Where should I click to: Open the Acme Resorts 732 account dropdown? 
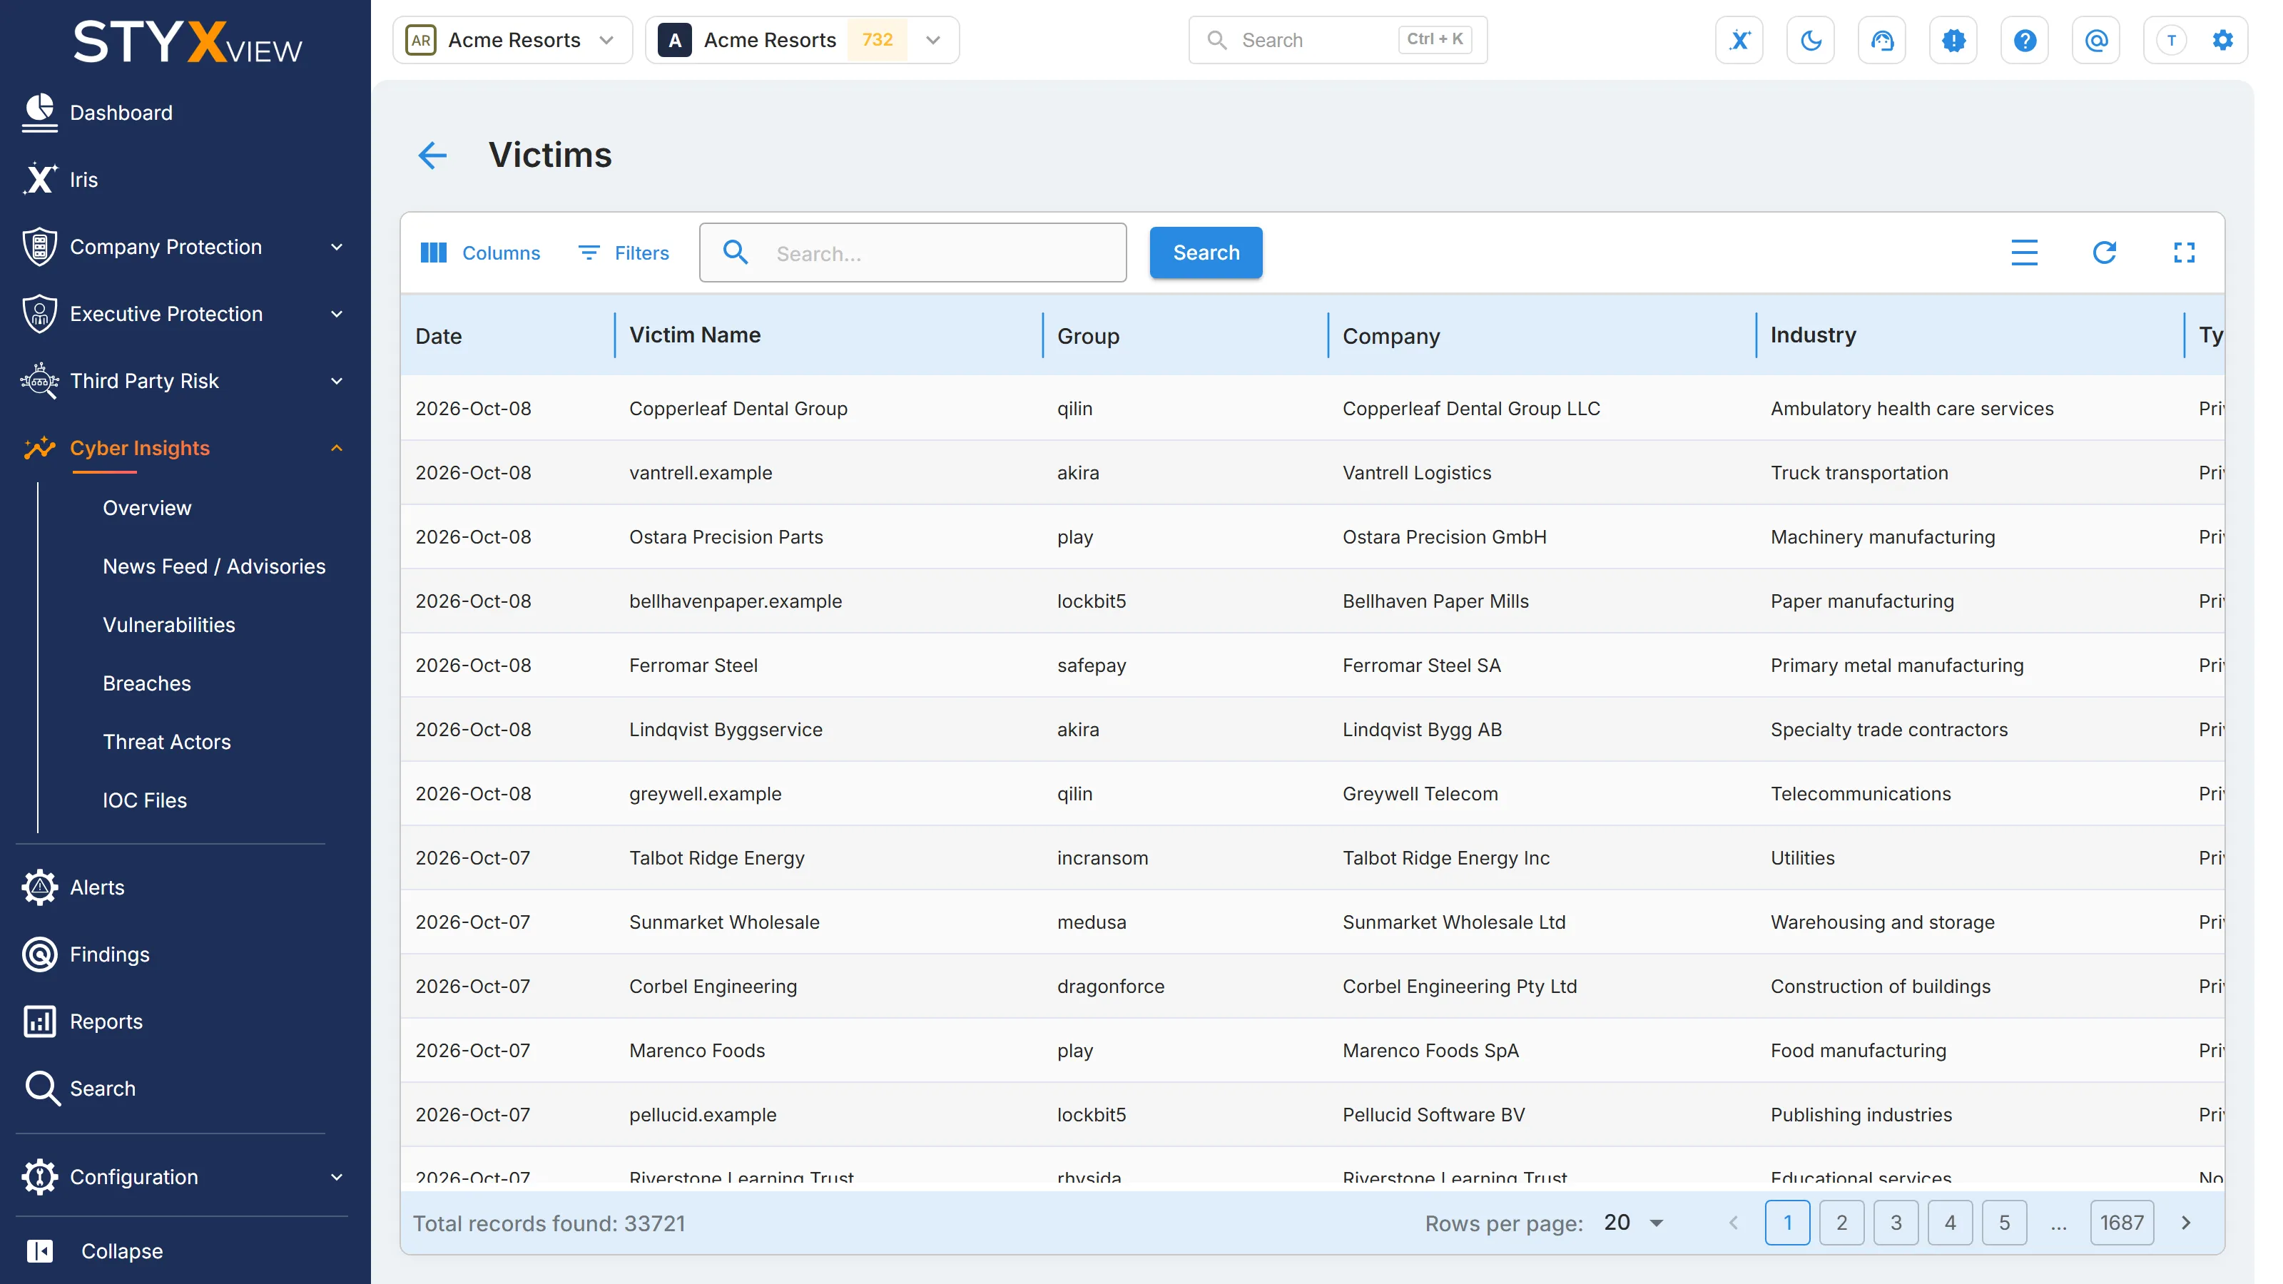click(802, 40)
